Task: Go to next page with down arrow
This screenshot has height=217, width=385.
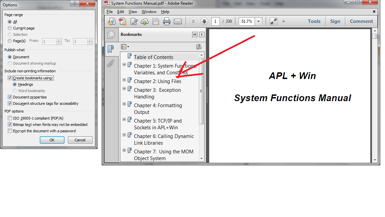Action: coord(204,21)
